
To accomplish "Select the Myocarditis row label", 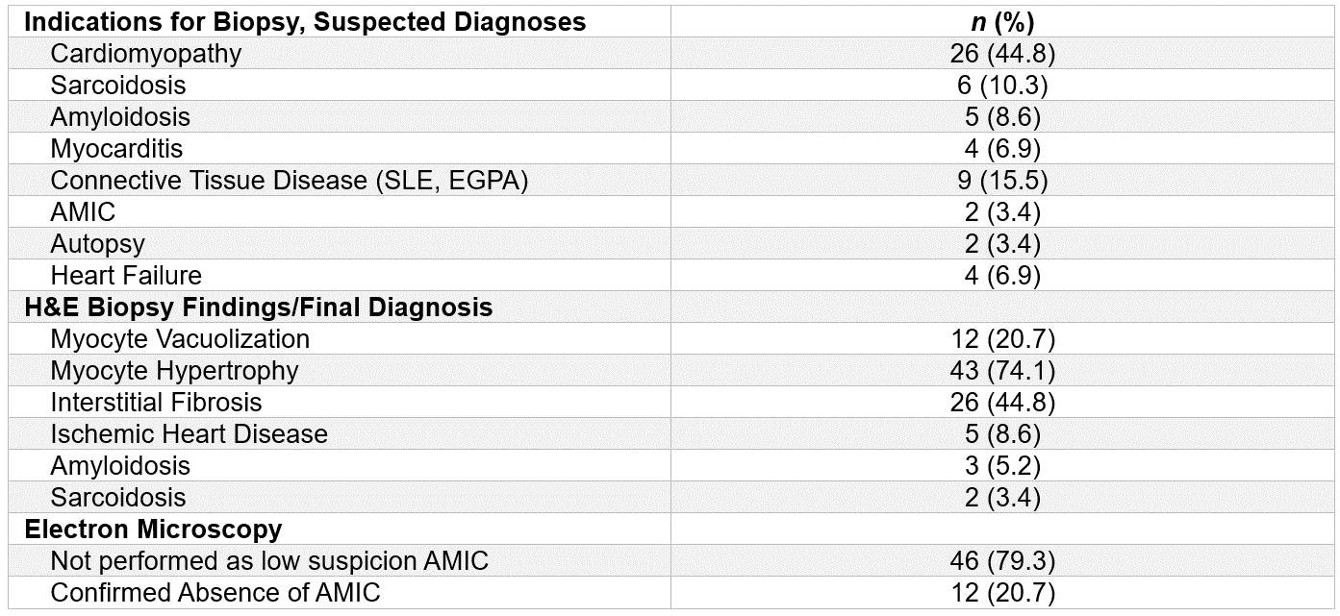I will [116, 149].
